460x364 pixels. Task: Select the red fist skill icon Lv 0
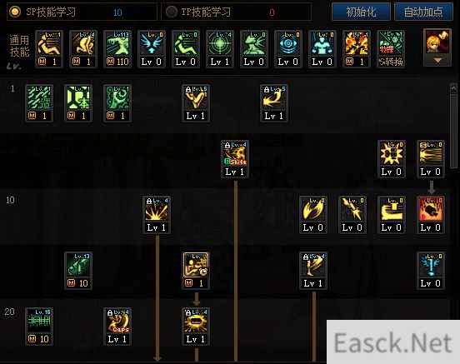coord(431,215)
